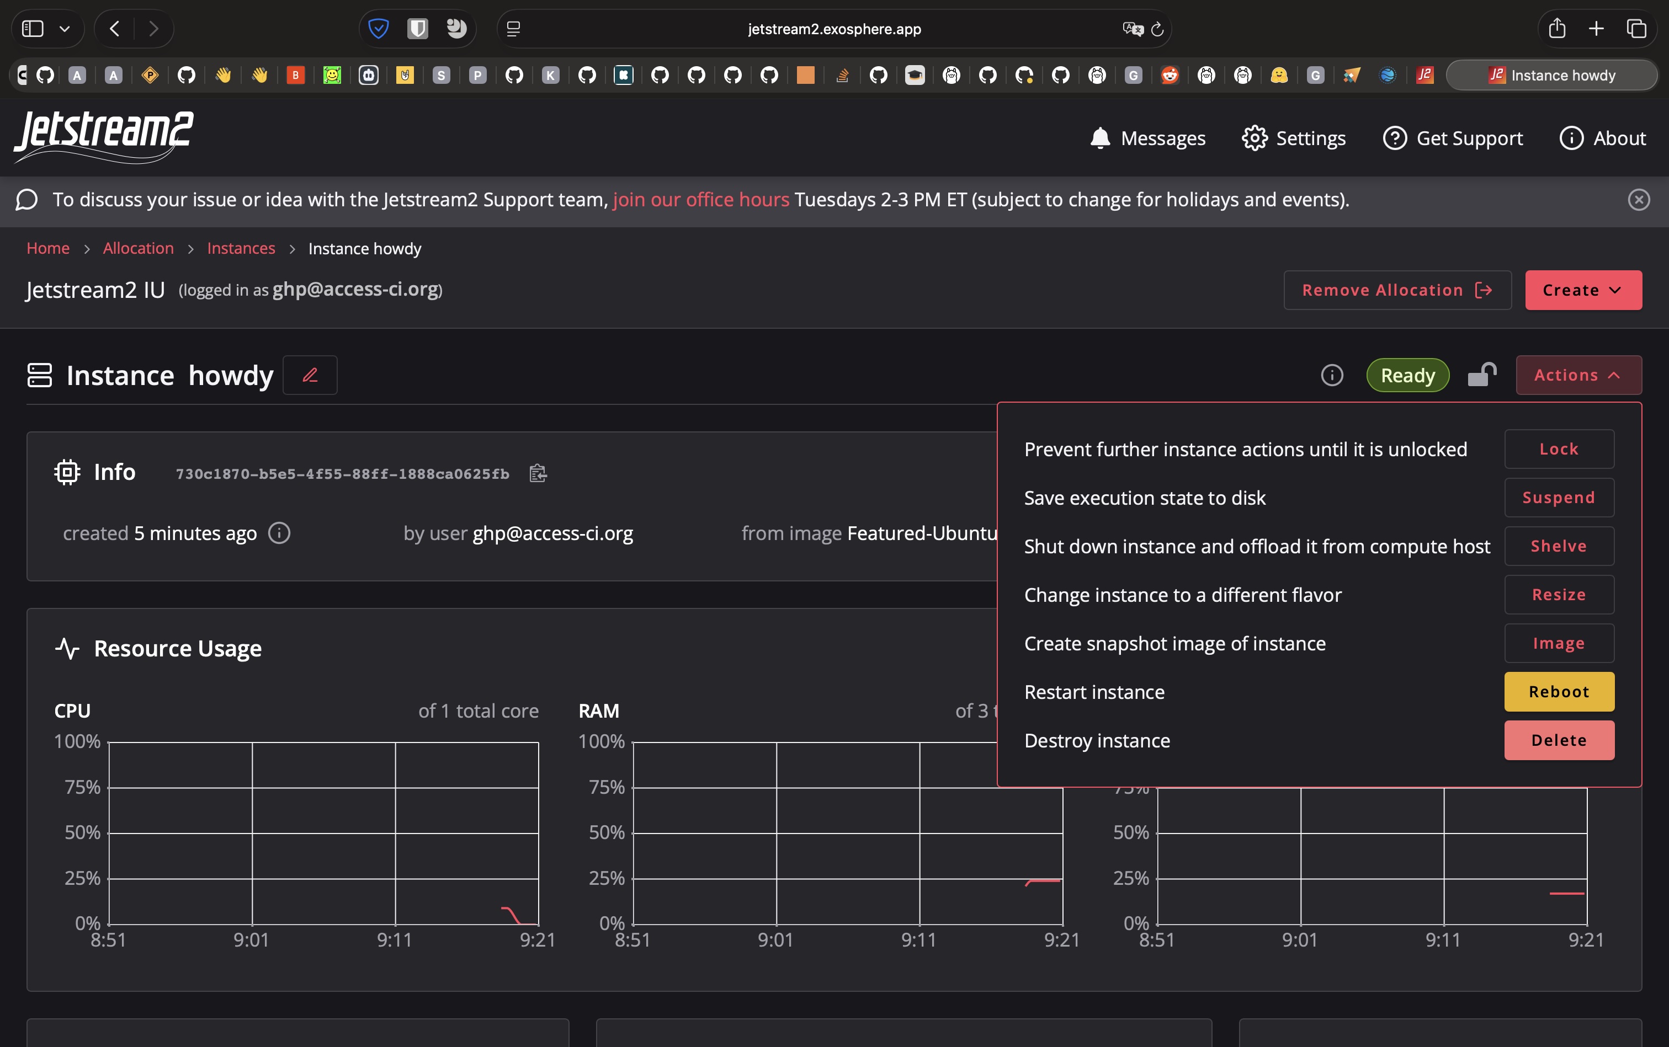The image size is (1669, 1047).
Task: Click the Ready status badge
Action: coord(1407,375)
